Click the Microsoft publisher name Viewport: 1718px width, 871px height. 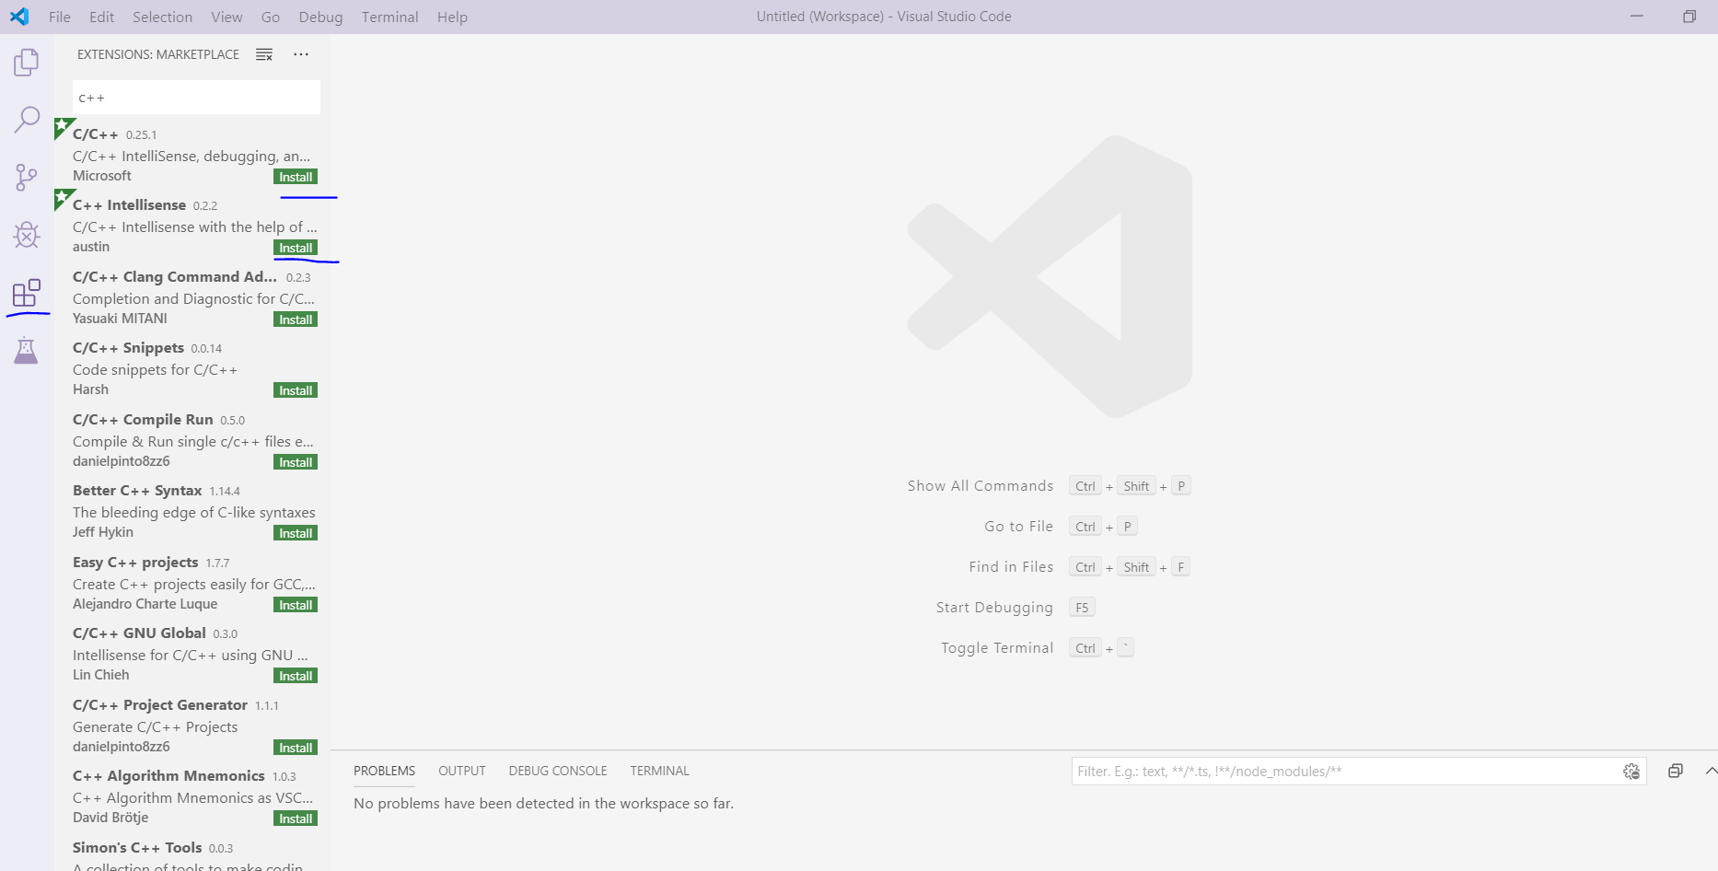[x=102, y=176]
